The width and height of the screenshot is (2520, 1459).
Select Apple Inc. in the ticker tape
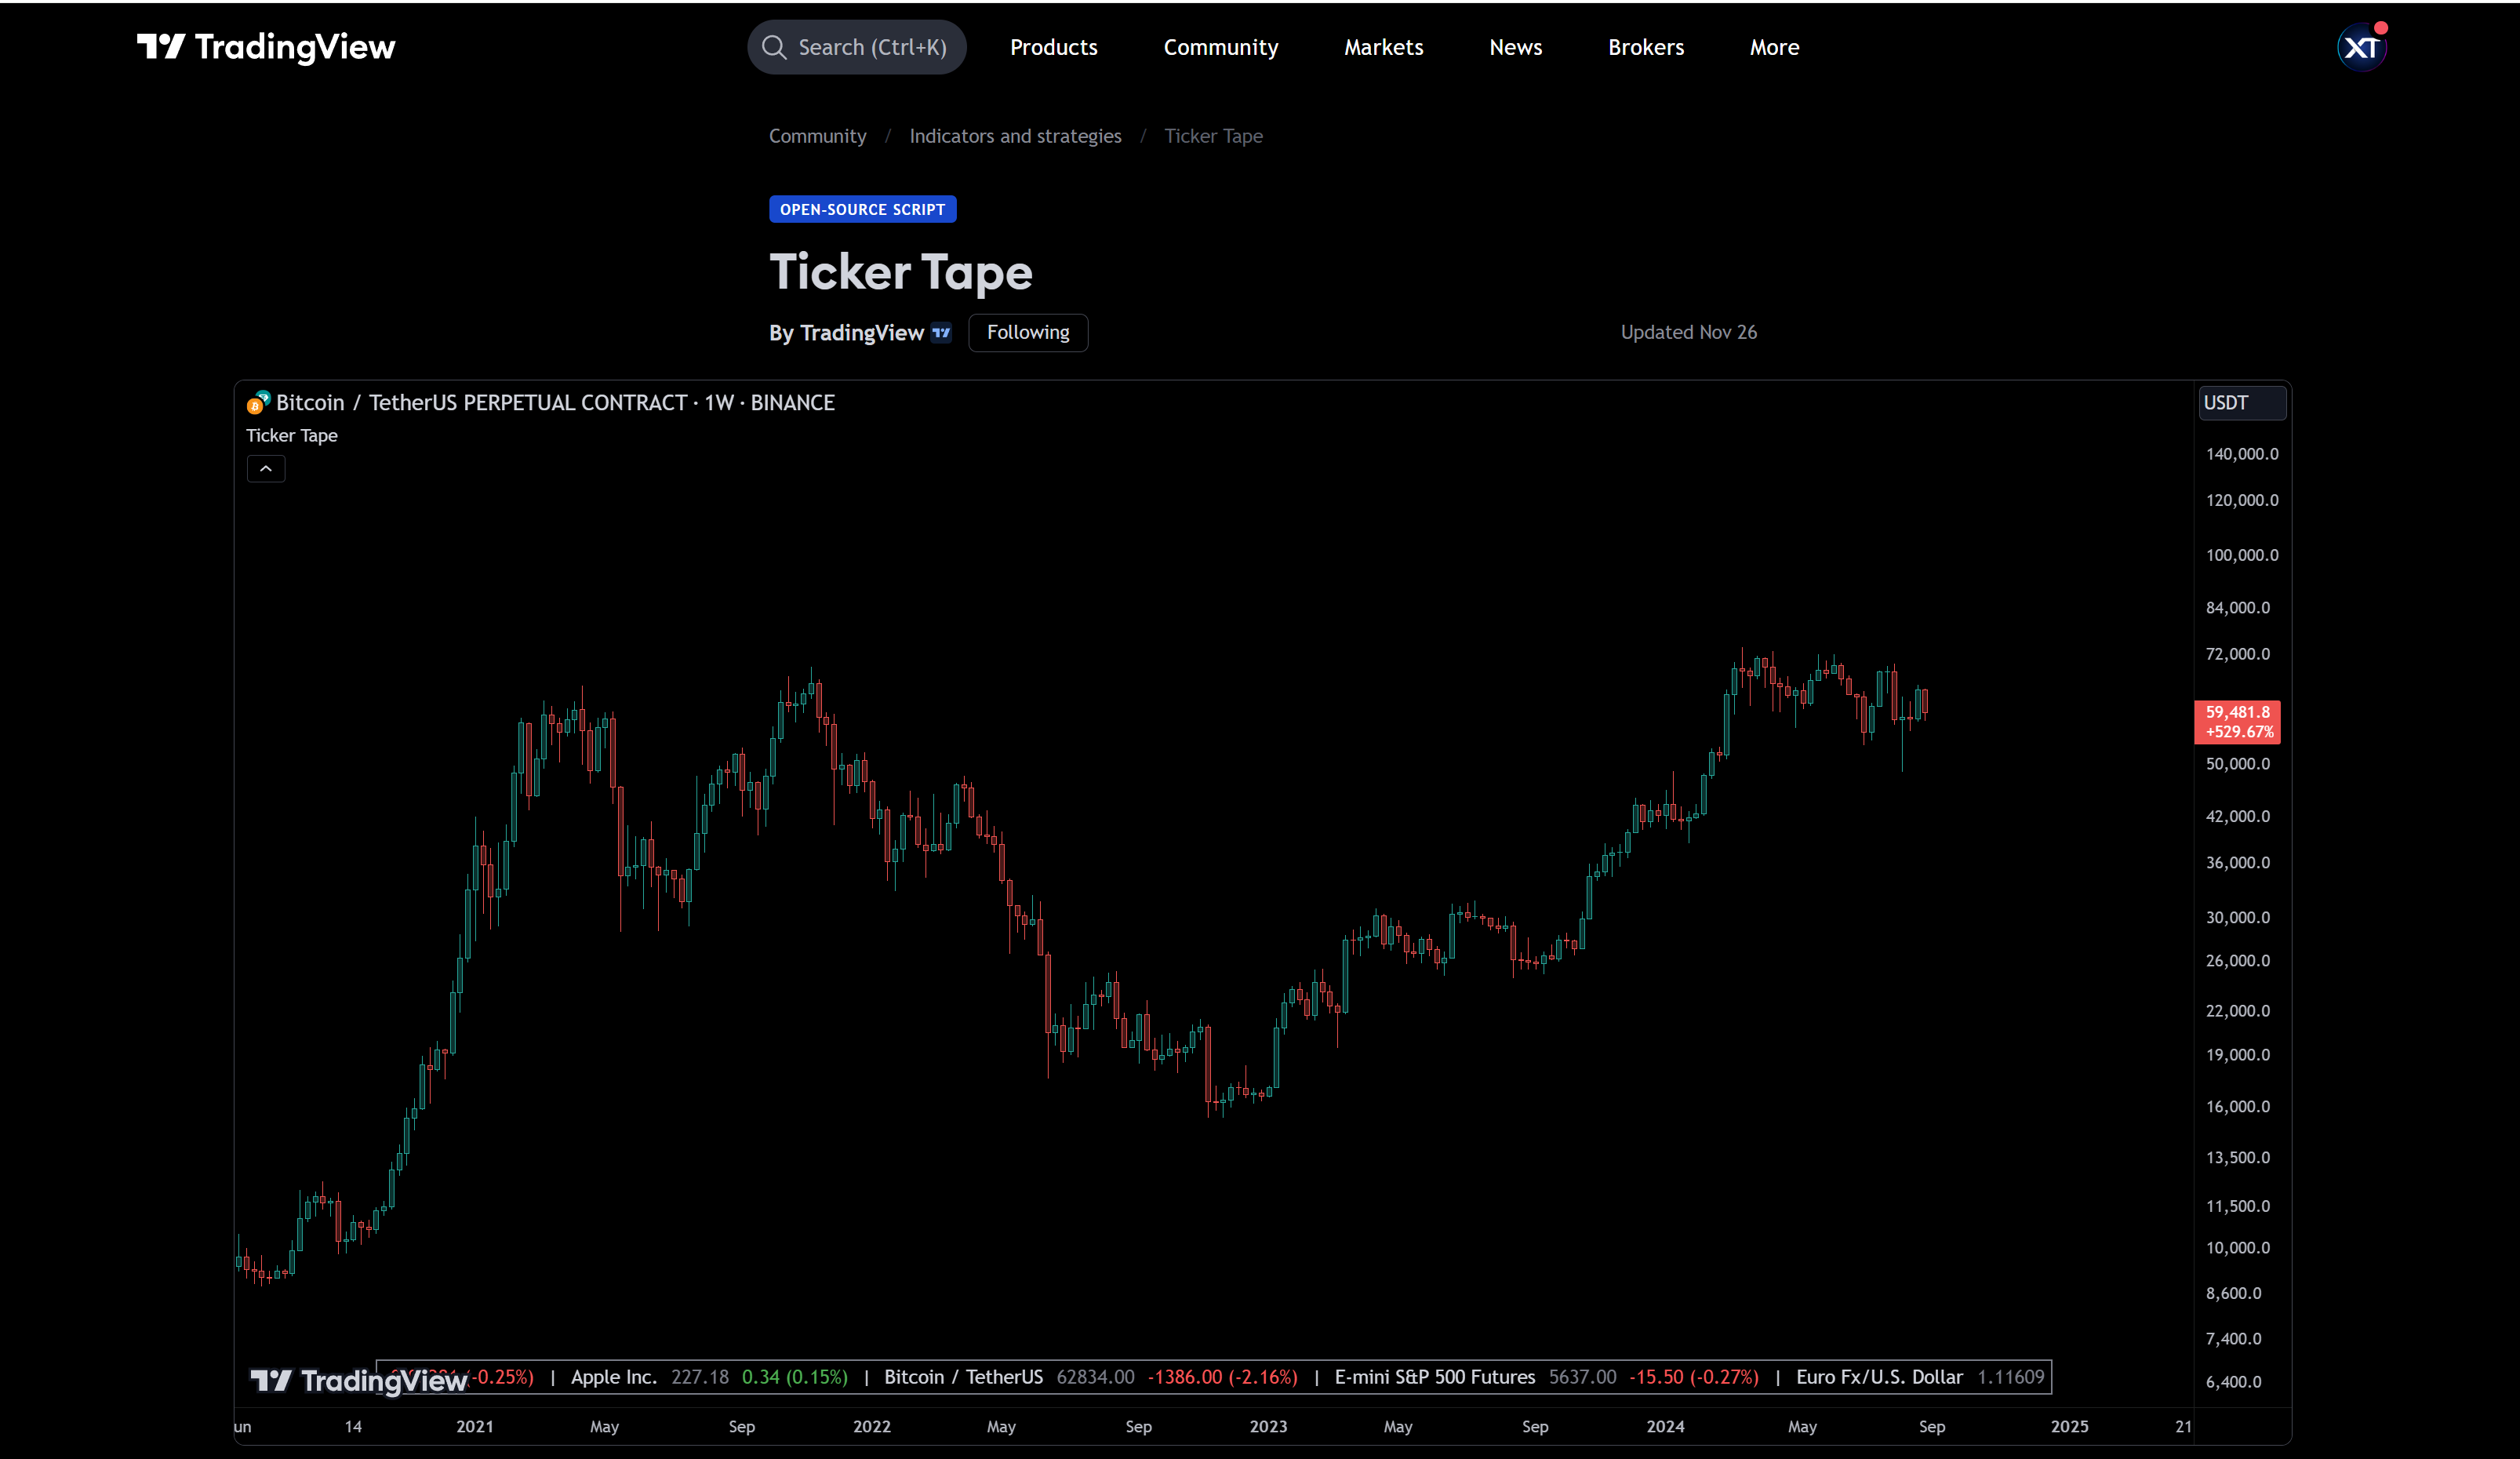click(x=613, y=1377)
